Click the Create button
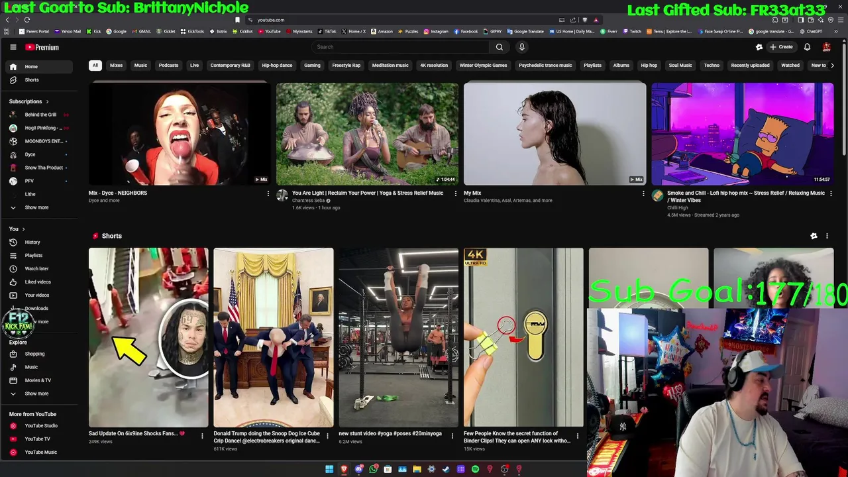Image resolution: width=848 pixels, height=477 pixels. coord(781,47)
